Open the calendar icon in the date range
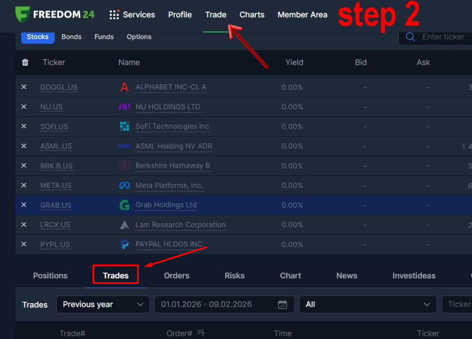The width and height of the screenshot is (472, 339). click(x=282, y=304)
